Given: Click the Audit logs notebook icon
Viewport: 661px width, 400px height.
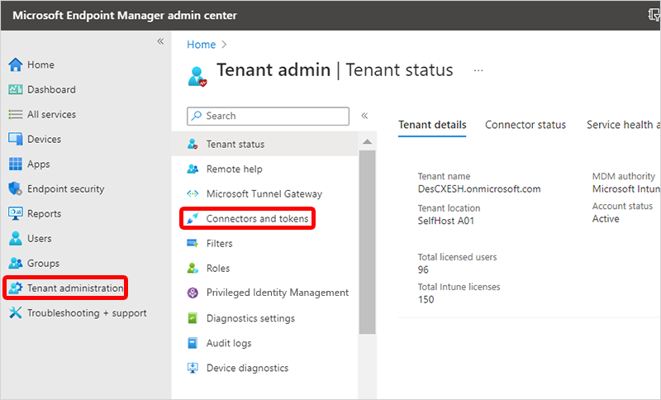Looking at the screenshot, I should click(193, 343).
